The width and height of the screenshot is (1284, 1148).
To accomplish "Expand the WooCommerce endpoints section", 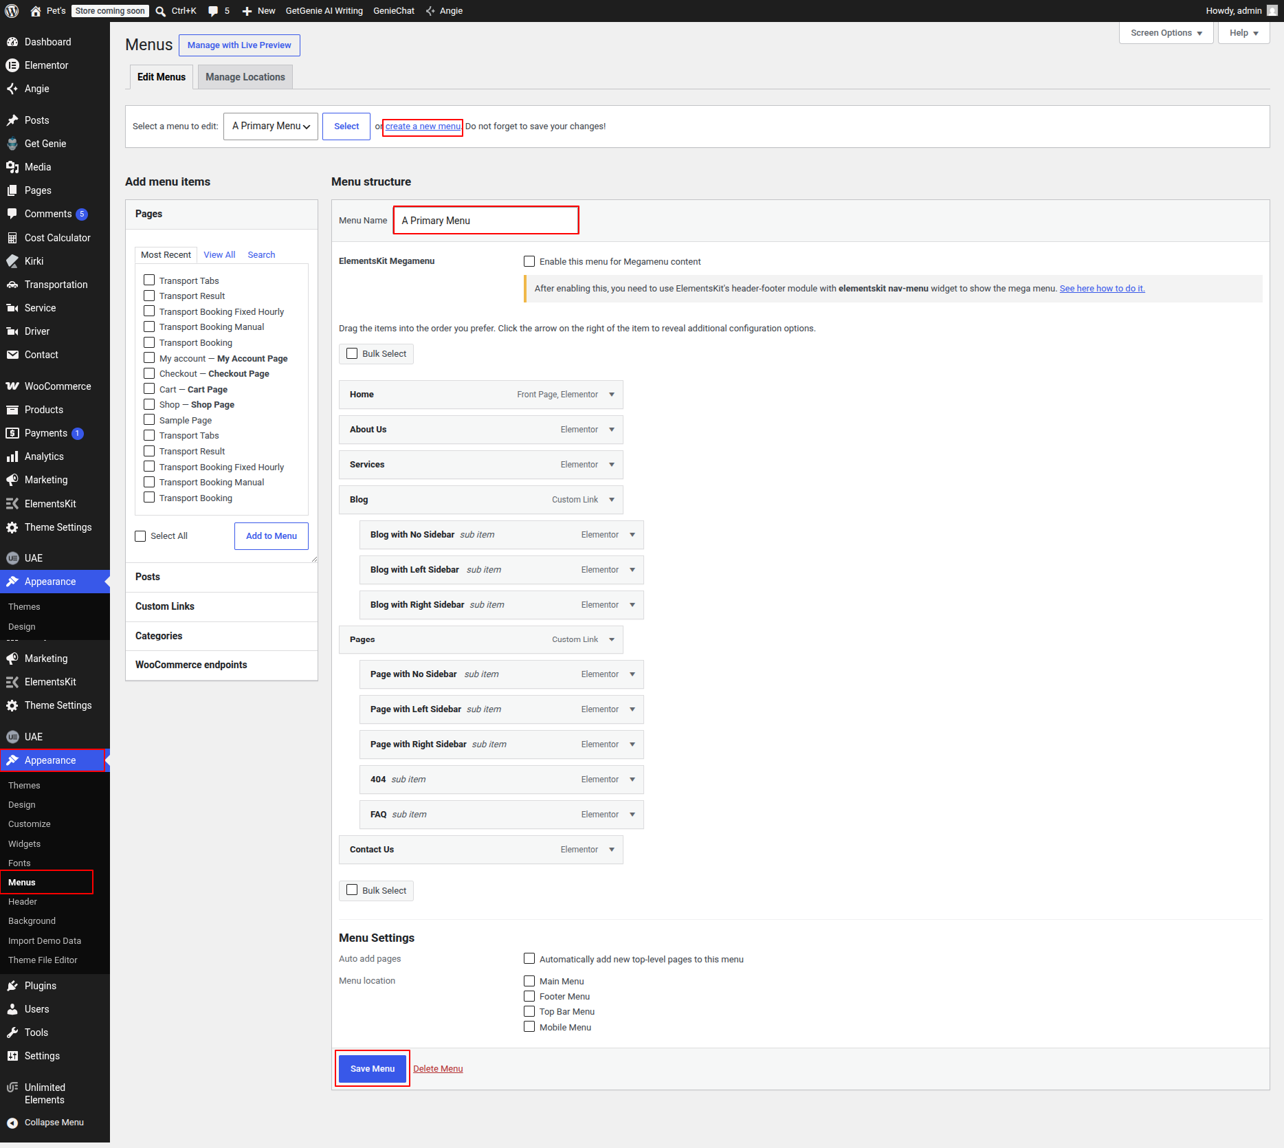I will tap(221, 665).
